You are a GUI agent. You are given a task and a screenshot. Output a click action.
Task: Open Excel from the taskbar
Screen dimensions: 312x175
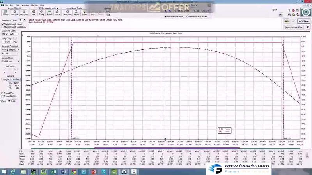click(53, 171)
